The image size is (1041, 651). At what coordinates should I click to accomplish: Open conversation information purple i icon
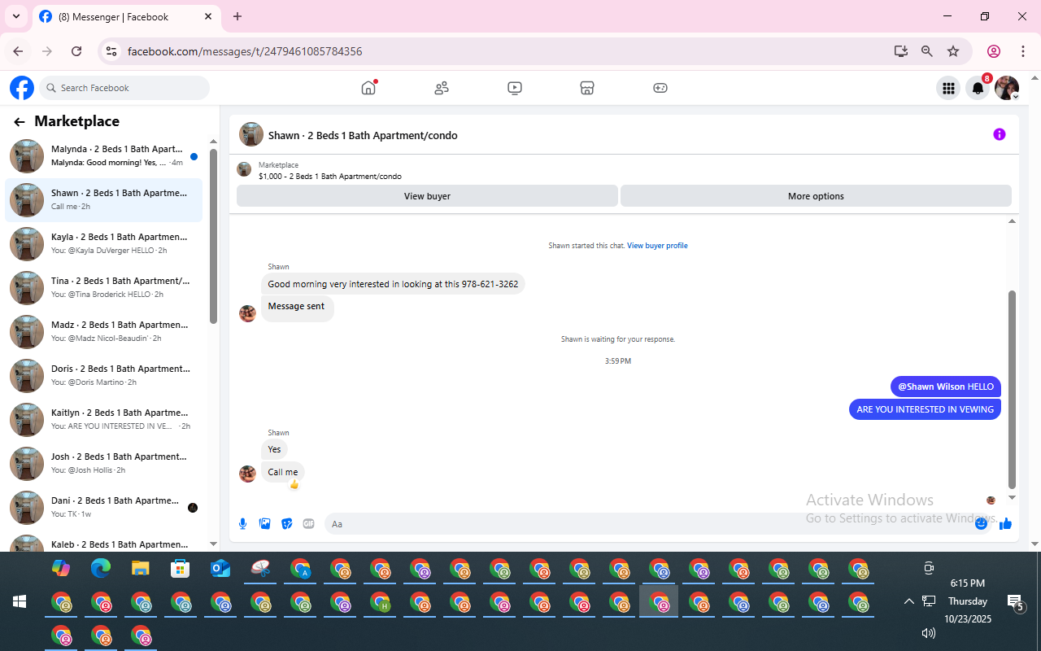click(1000, 134)
